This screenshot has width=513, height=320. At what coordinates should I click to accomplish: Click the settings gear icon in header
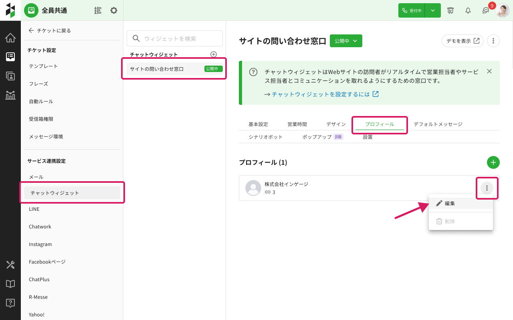114,10
